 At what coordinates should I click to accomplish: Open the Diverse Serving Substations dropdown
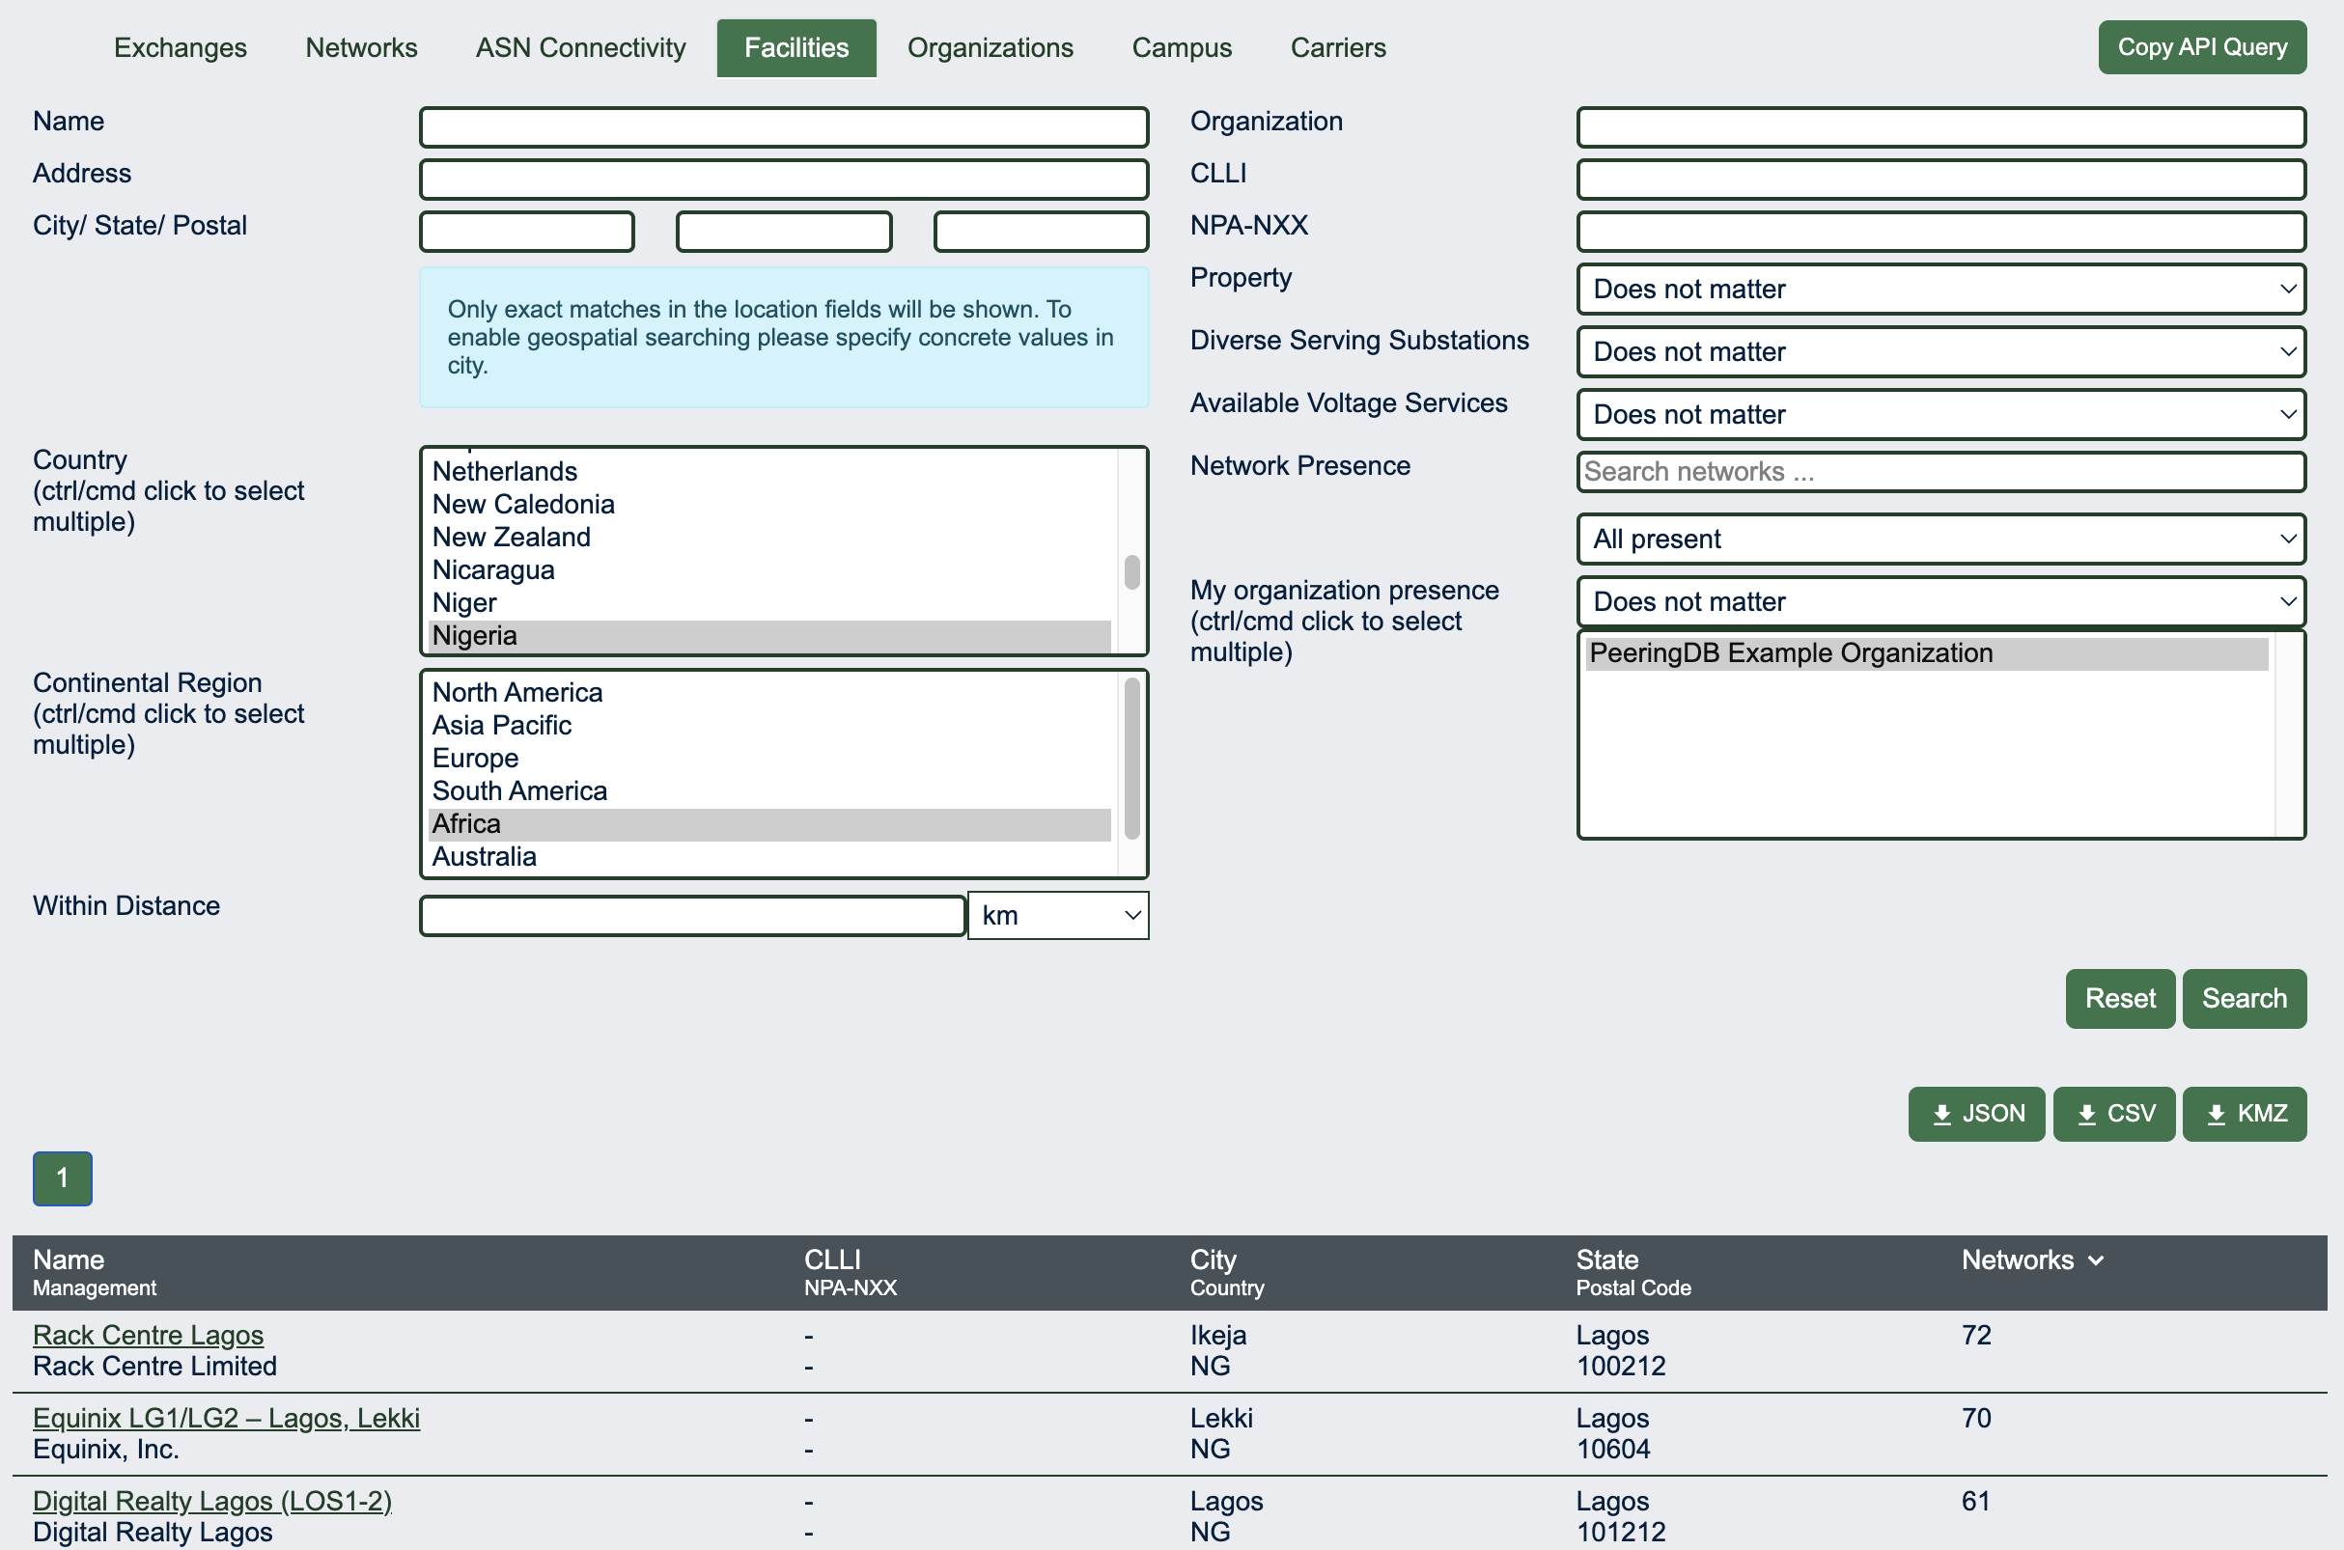coord(1939,351)
